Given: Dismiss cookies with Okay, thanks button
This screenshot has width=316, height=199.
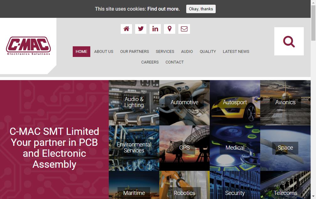Looking at the screenshot, I should tap(201, 9).
